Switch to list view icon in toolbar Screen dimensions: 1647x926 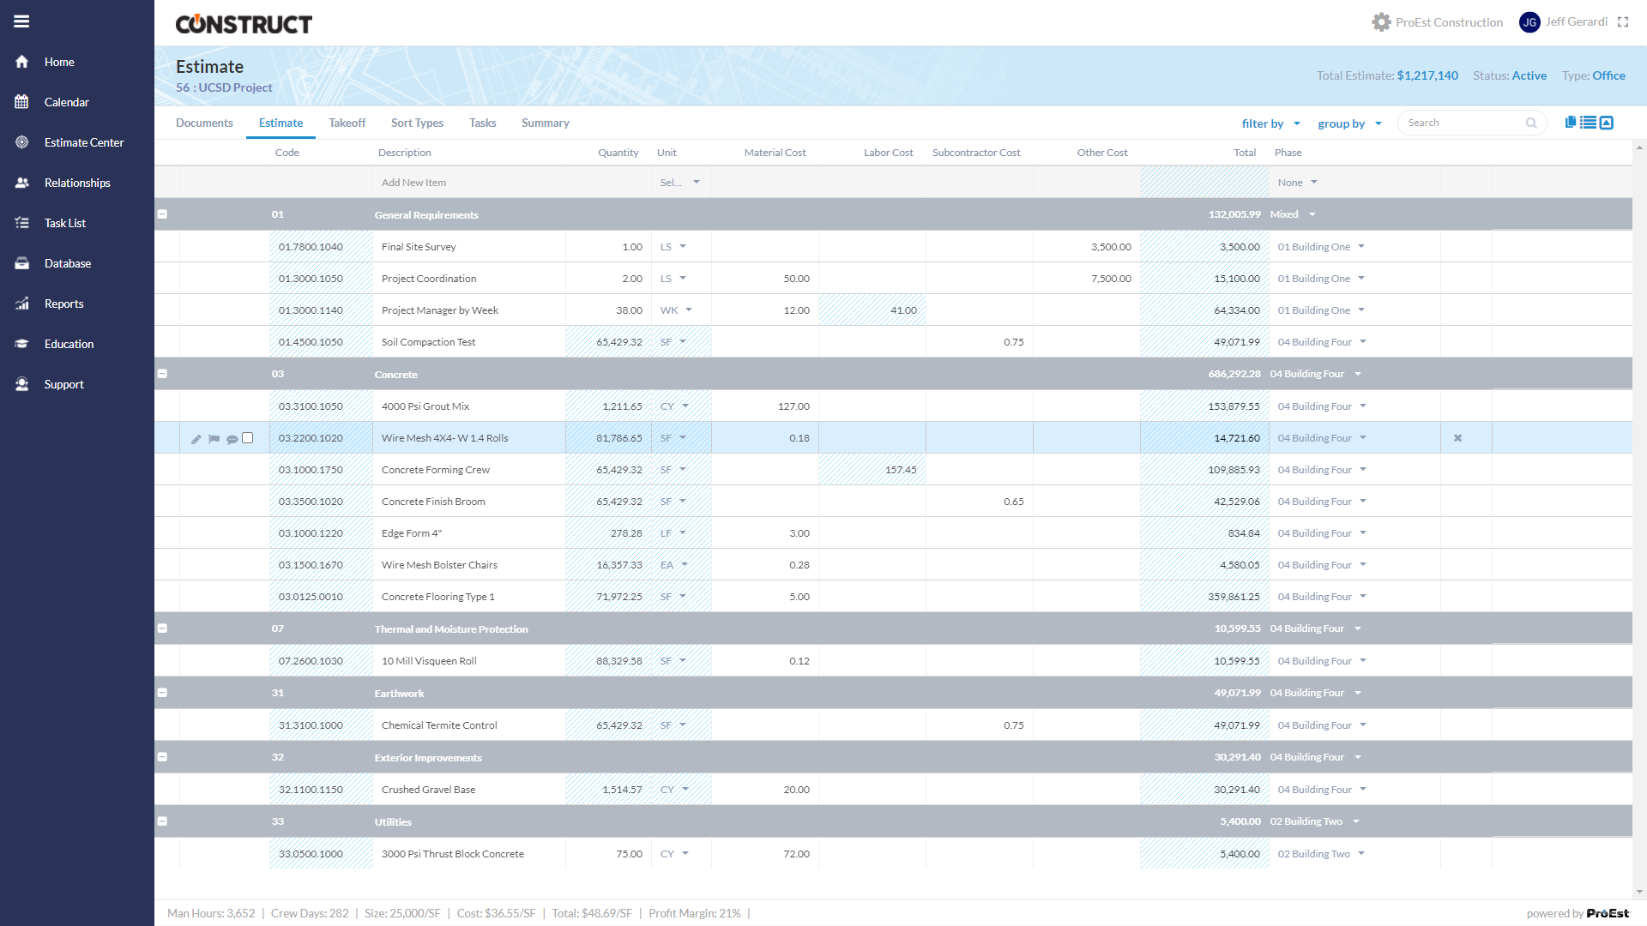click(x=1589, y=123)
